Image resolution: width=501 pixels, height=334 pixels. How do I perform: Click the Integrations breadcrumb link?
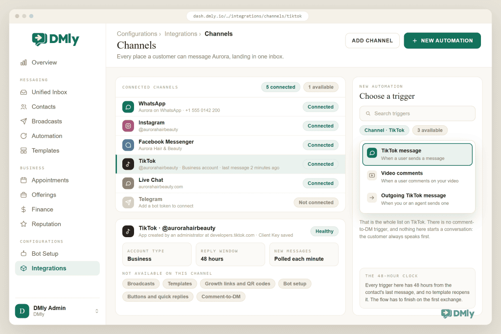(x=181, y=34)
